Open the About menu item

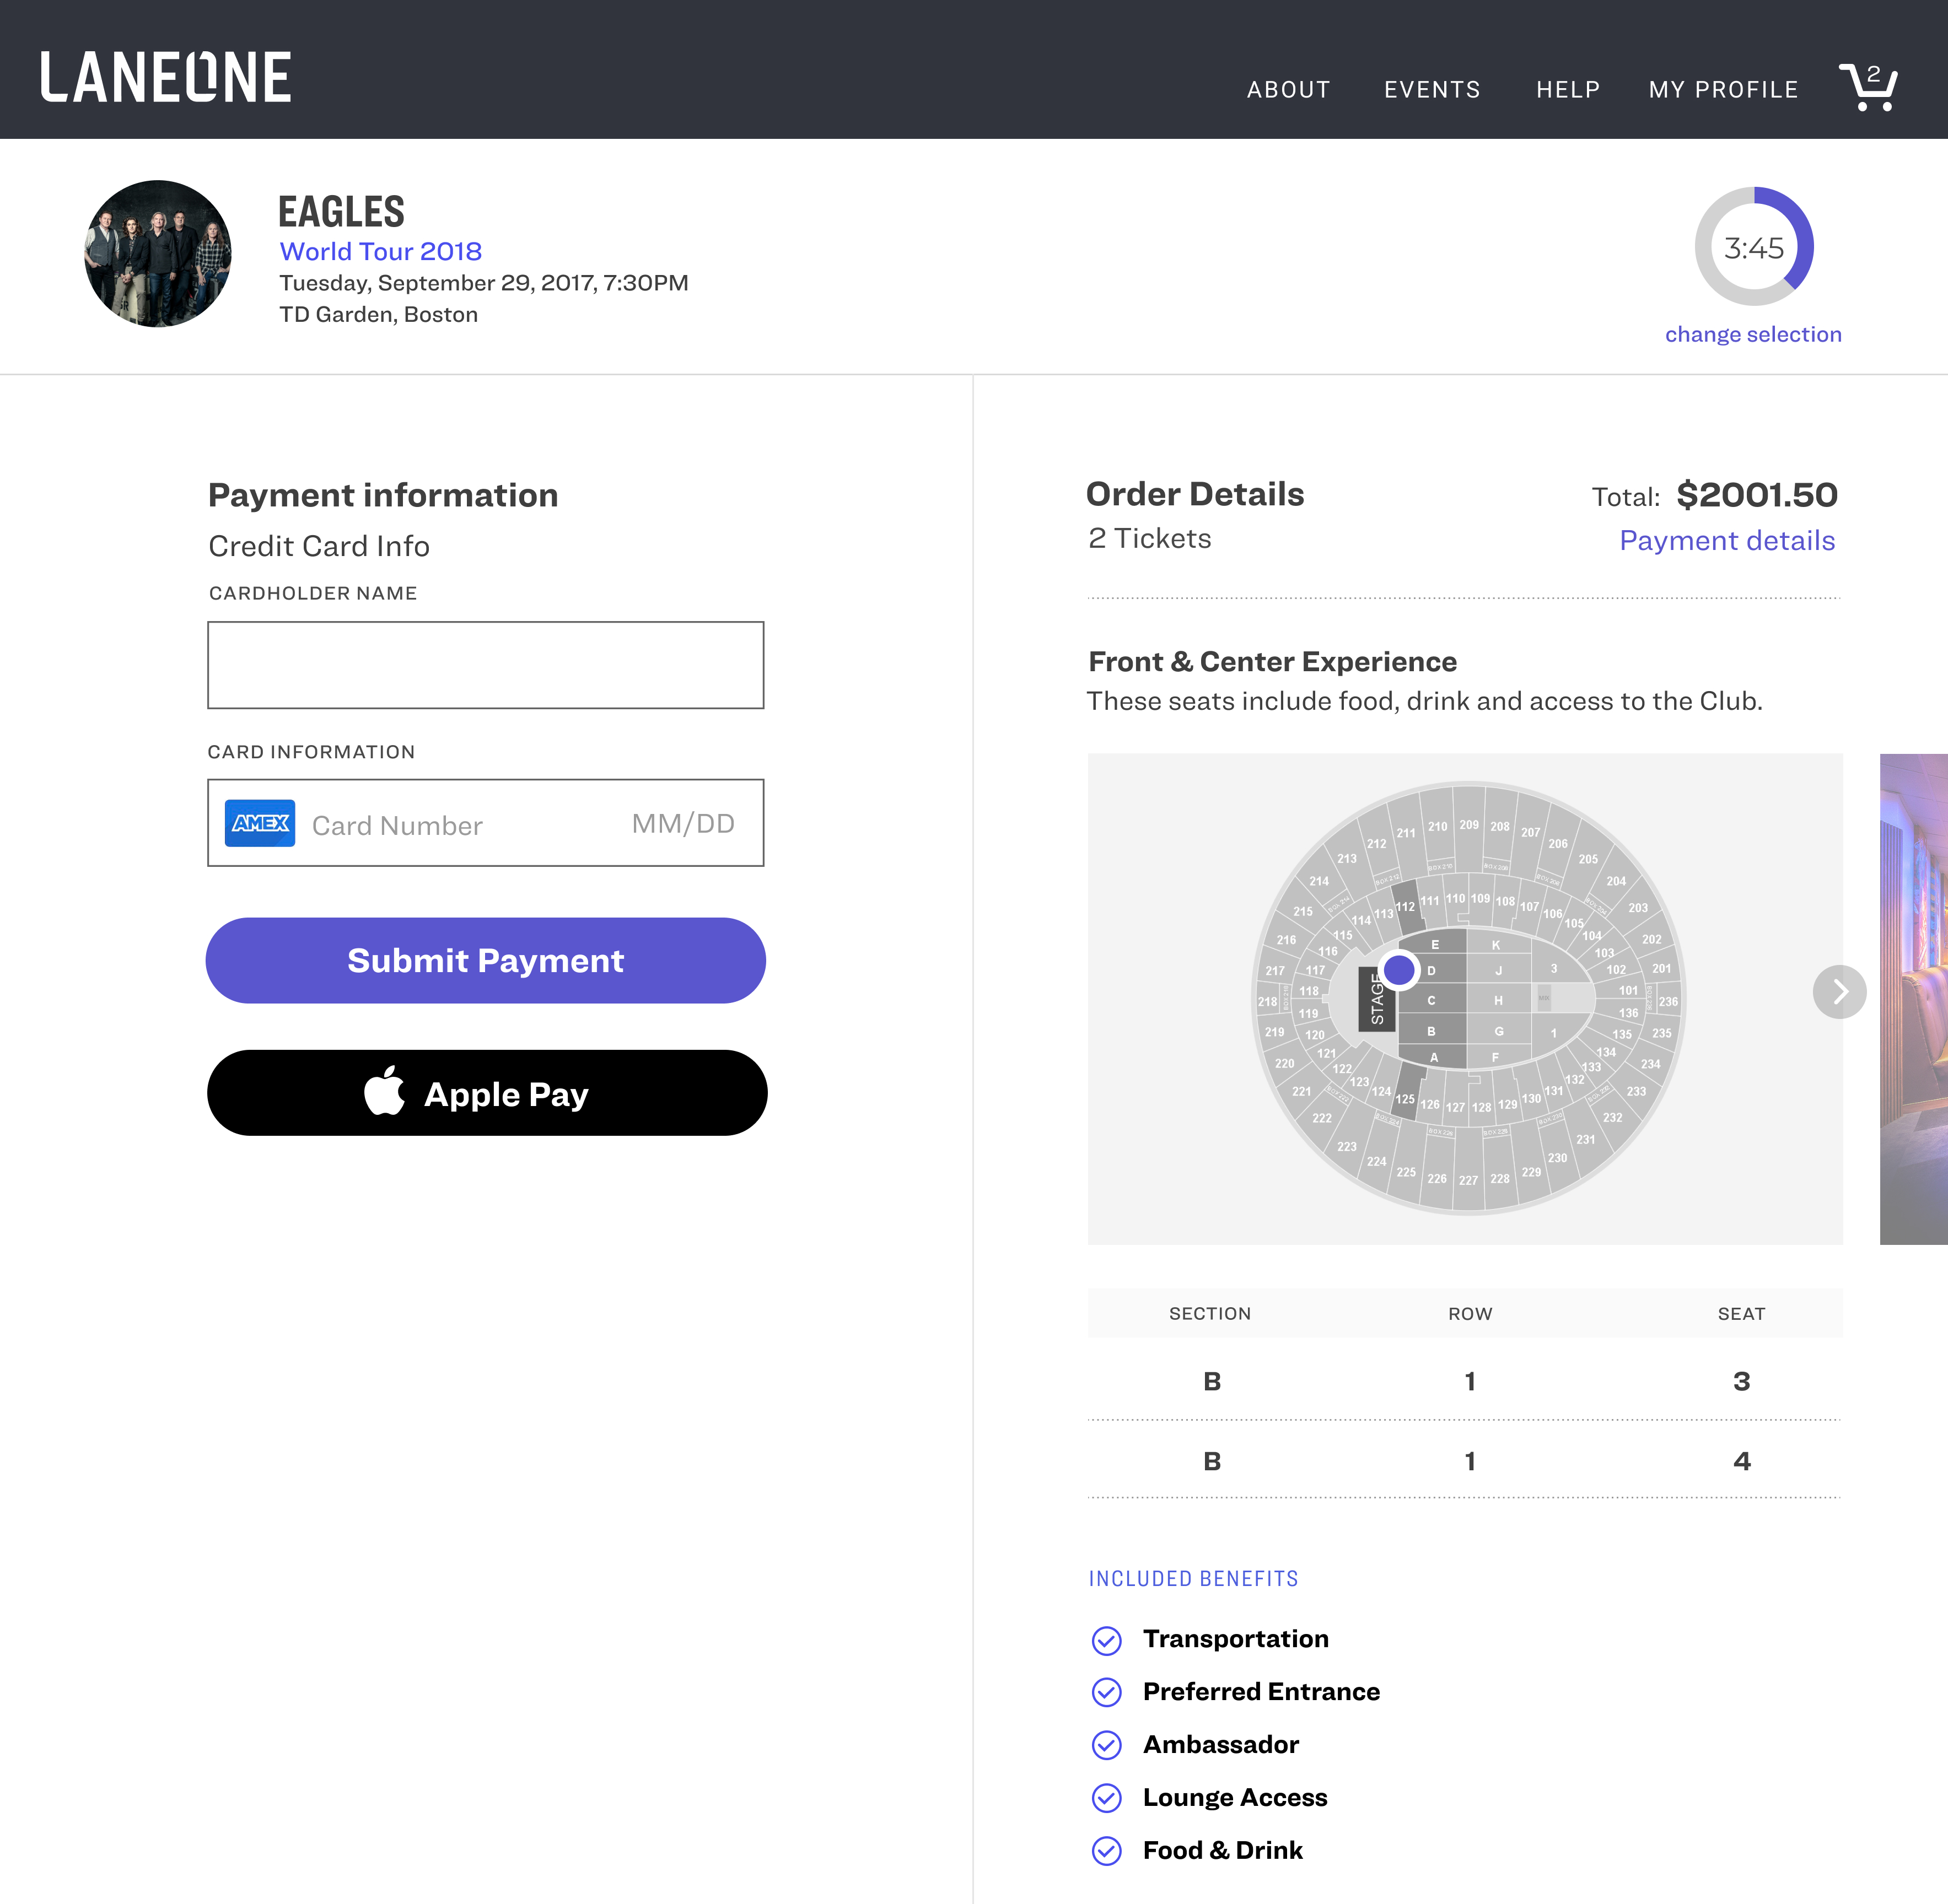1288,90
